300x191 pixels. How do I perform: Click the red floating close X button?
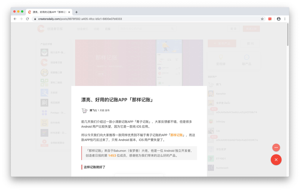(x=276, y=160)
